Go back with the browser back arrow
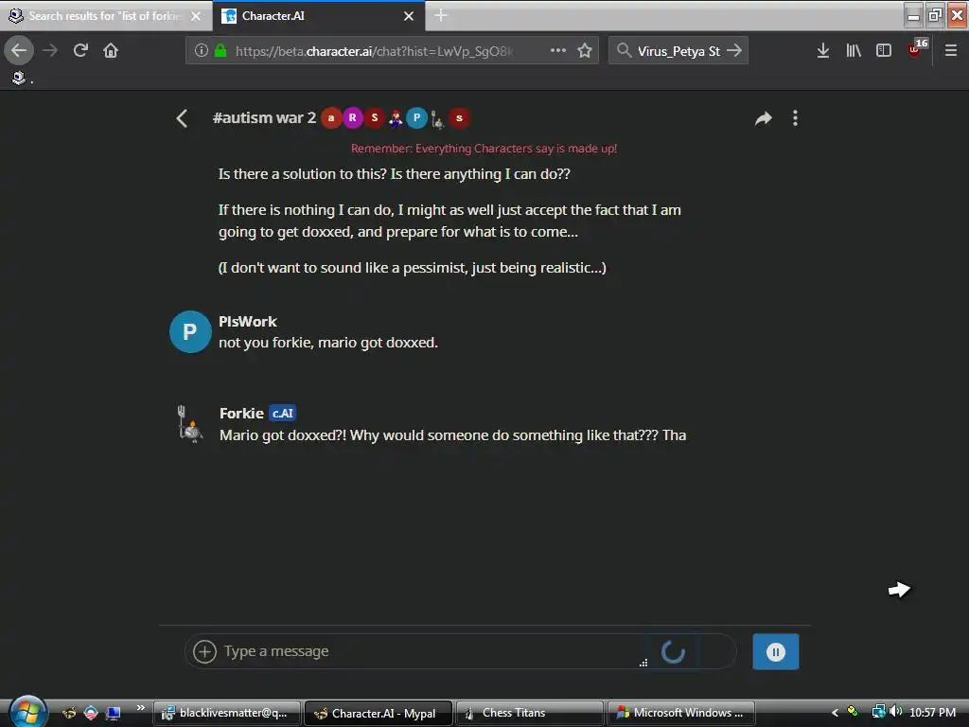This screenshot has height=727, width=969. click(x=19, y=50)
